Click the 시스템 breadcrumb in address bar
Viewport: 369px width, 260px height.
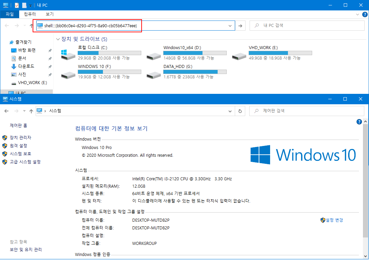55,111
